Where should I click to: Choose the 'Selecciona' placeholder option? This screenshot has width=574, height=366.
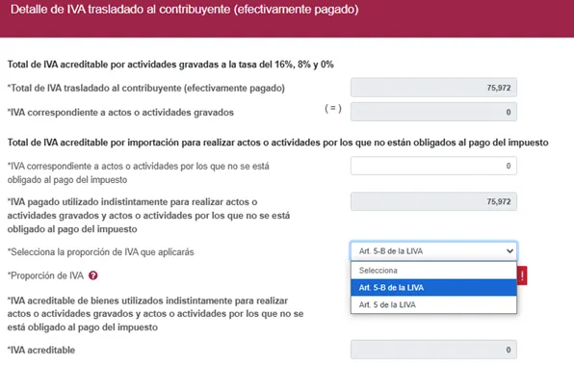pyautogui.click(x=433, y=271)
